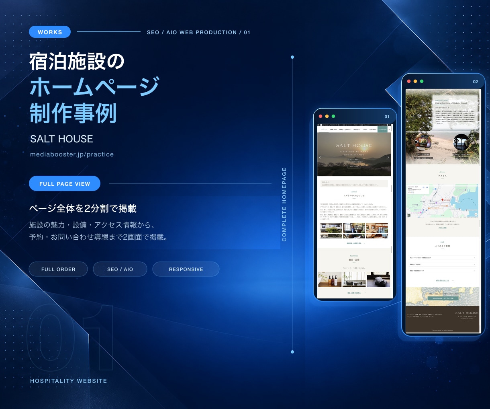
Task: Click yellow minimize dot on mockup 01
Action: coord(327,116)
